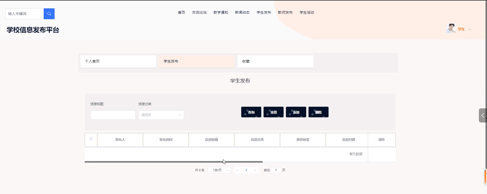Switch to the 收藏 tab
Viewport: 487px width, 194px height.
(x=275, y=61)
